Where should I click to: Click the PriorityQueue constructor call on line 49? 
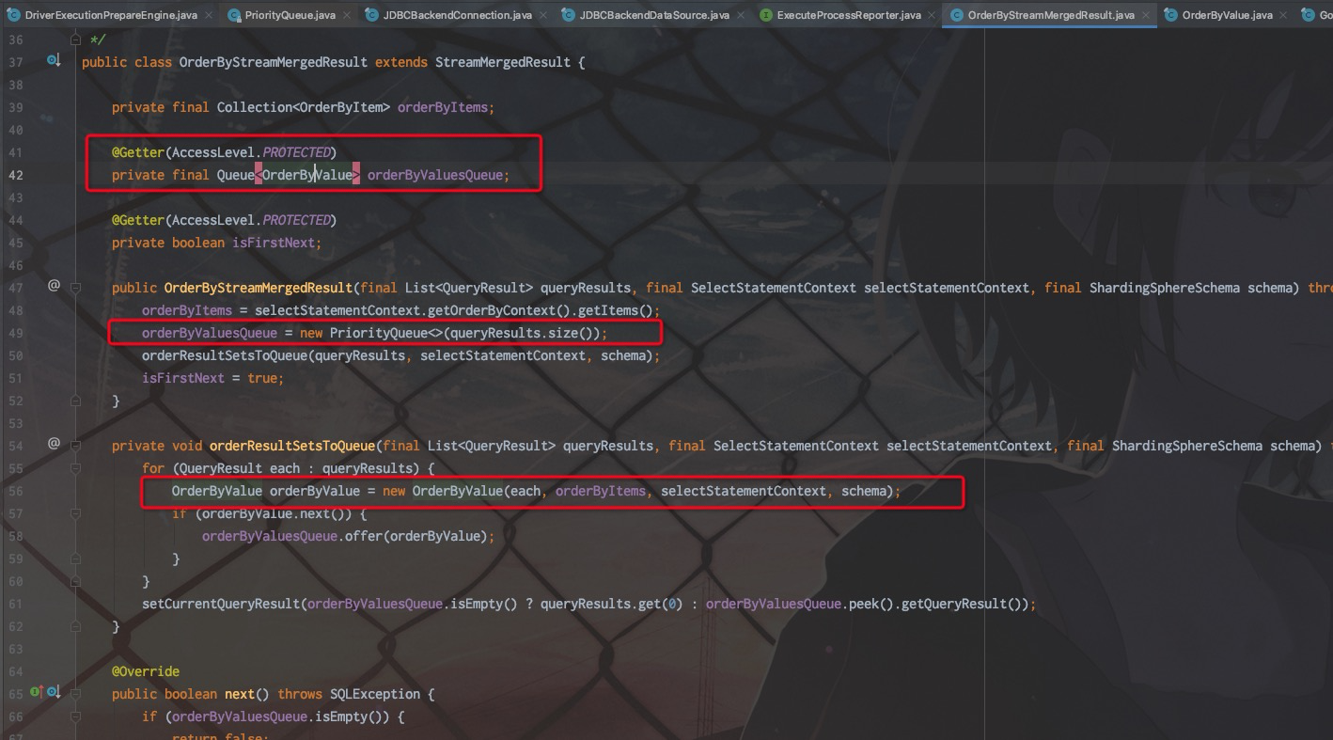(x=375, y=333)
